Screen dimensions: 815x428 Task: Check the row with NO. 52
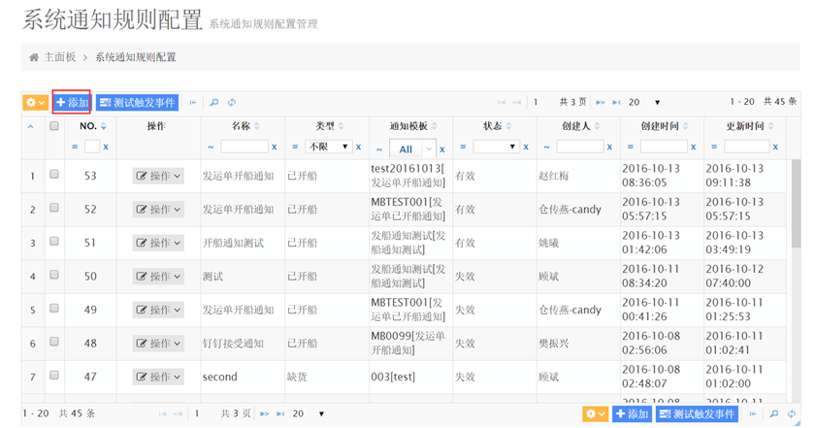tap(54, 208)
